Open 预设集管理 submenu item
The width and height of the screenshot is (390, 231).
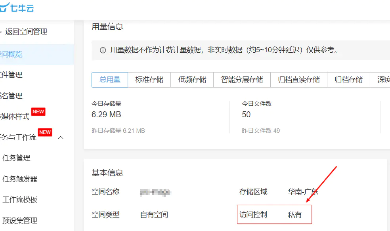pyautogui.click(x=20, y=220)
